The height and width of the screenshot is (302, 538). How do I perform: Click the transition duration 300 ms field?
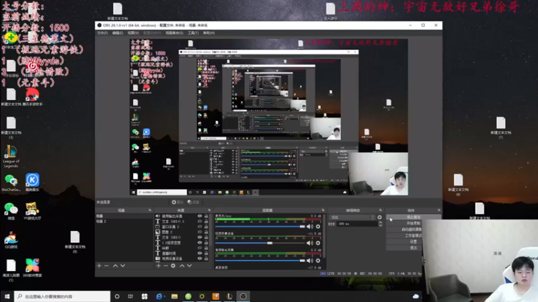[x=357, y=224]
